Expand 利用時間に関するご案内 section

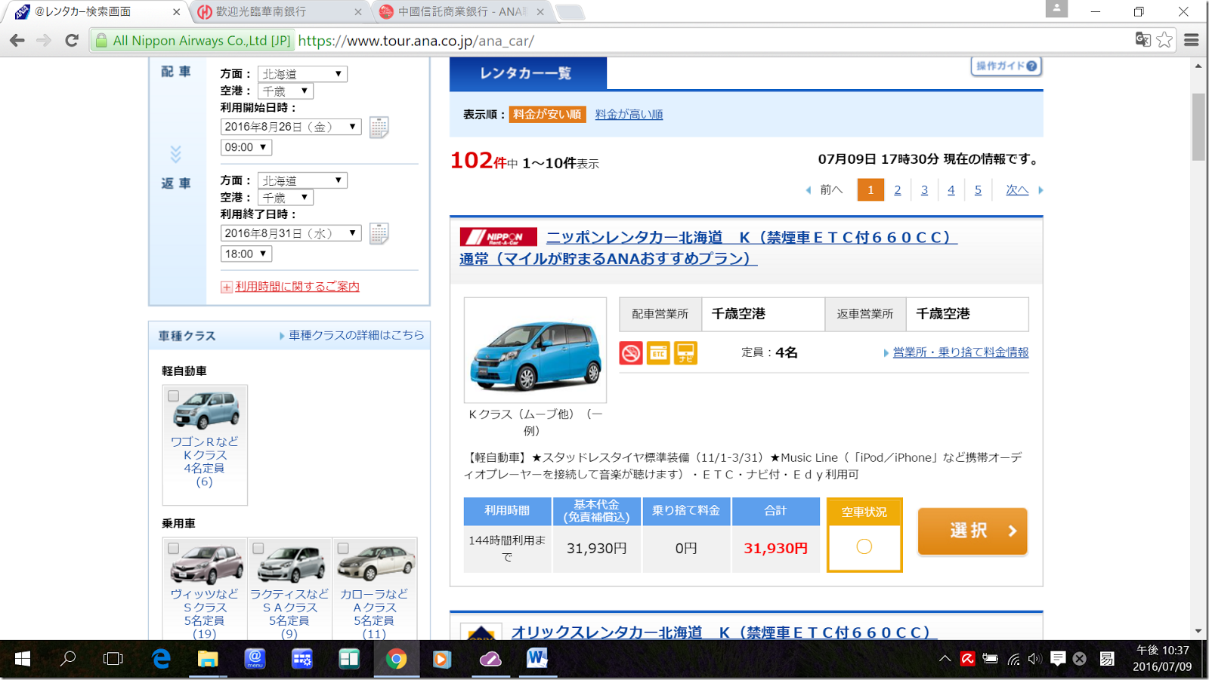(290, 287)
